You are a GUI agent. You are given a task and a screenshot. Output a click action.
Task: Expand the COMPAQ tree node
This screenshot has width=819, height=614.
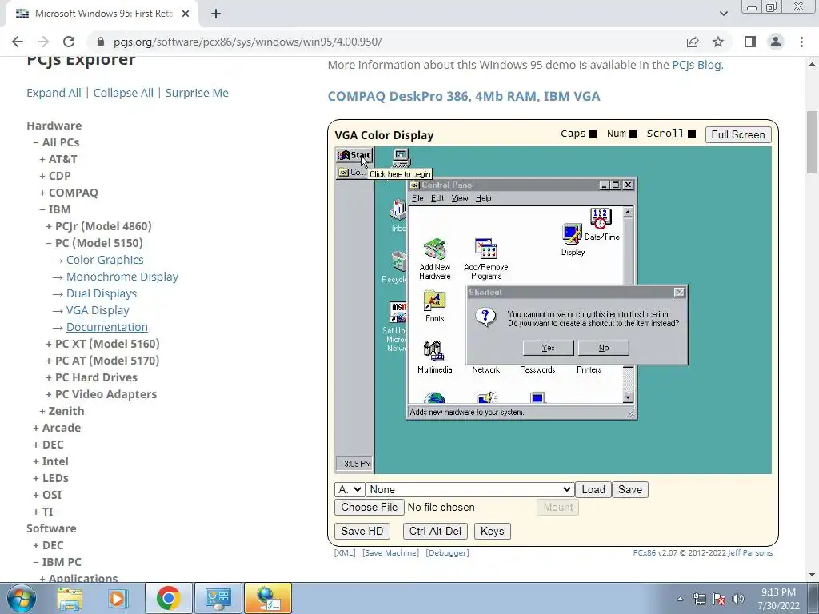pyautogui.click(x=69, y=193)
